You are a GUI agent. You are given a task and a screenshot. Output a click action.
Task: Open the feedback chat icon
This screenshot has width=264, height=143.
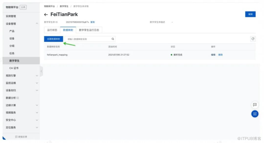click(x=255, y=105)
